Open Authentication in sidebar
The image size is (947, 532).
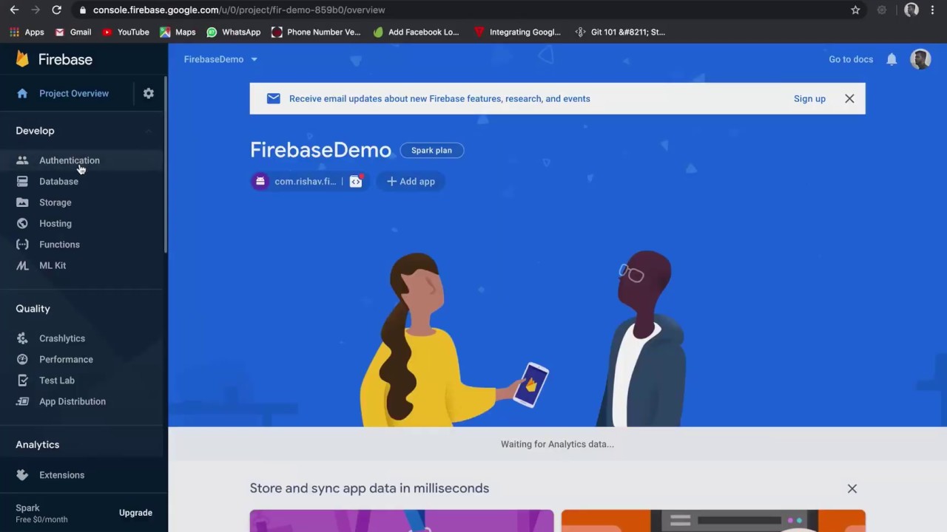[x=70, y=160]
